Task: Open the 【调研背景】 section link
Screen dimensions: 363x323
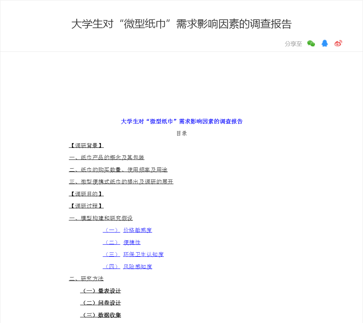Action: click(x=86, y=146)
